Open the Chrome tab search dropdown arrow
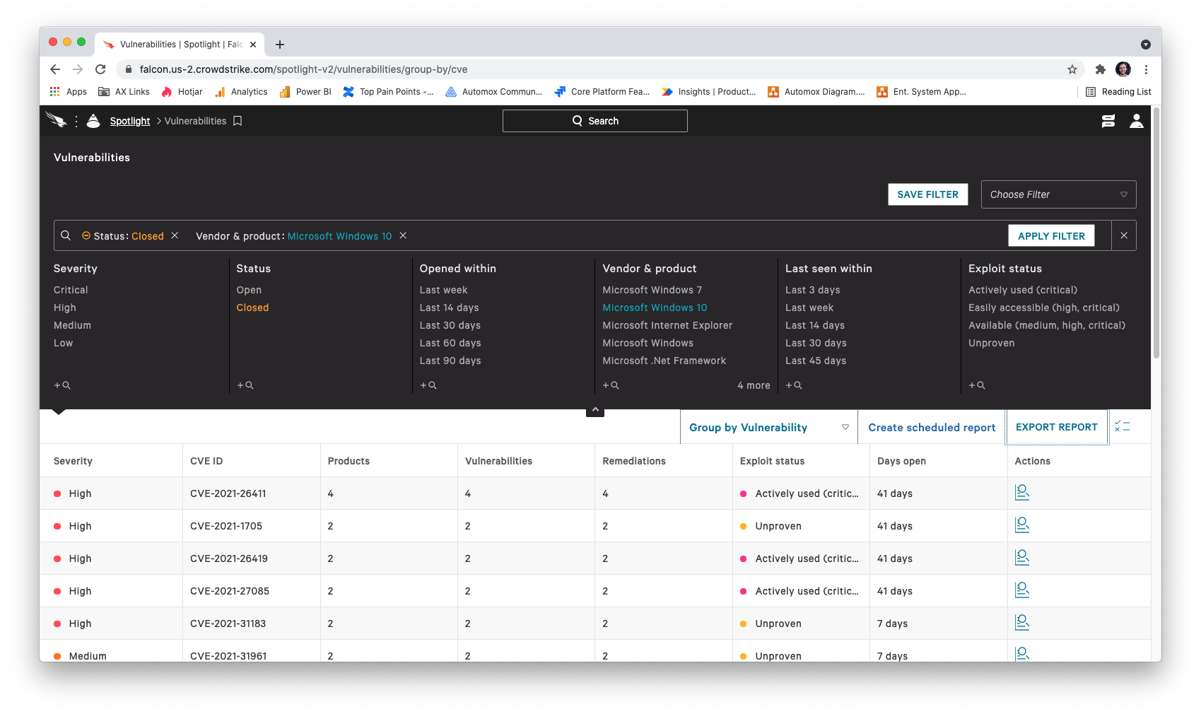Viewport: 1201px width, 714px height. [1146, 45]
